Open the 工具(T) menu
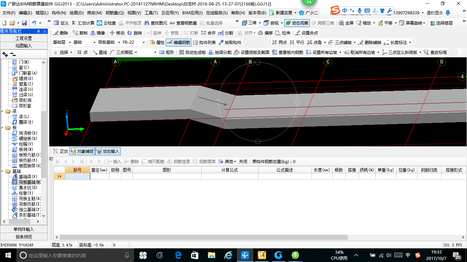This screenshot has width=467, height=262. [x=151, y=13]
